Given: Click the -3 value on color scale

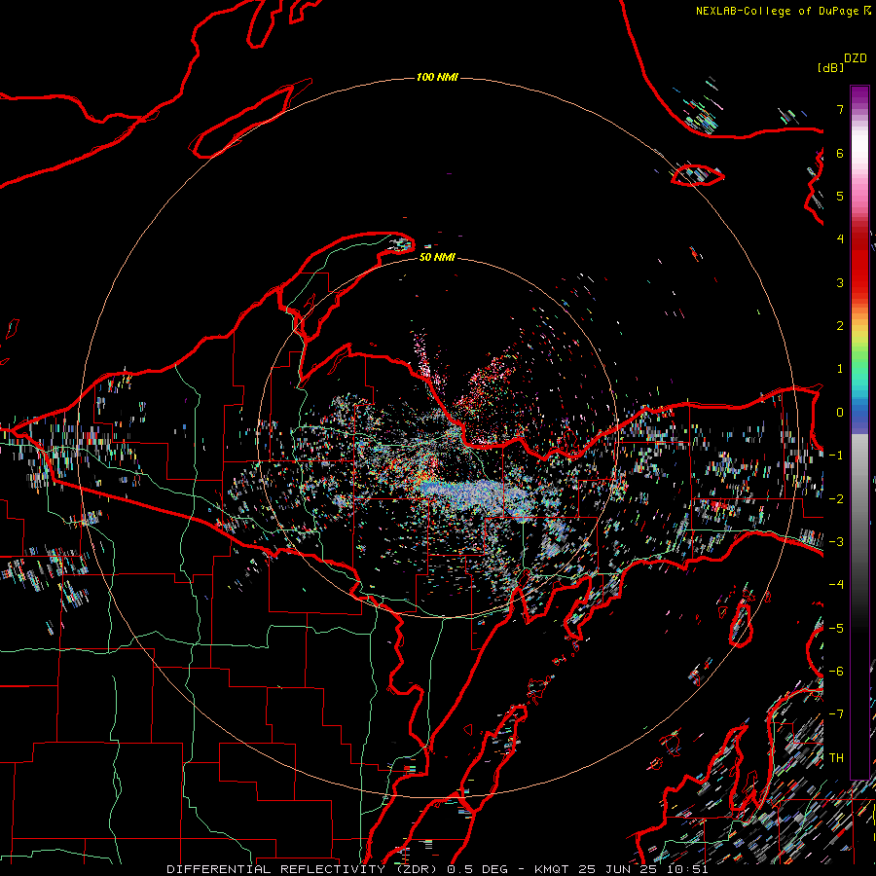Looking at the screenshot, I should pyautogui.click(x=836, y=542).
